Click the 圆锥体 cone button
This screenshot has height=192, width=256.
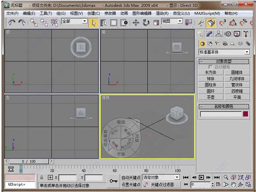pos(237,73)
